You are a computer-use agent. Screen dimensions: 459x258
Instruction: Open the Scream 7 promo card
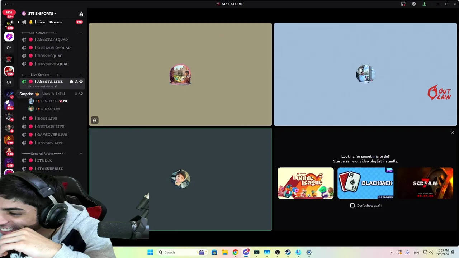pyautogui.click(x=425, y=183)
